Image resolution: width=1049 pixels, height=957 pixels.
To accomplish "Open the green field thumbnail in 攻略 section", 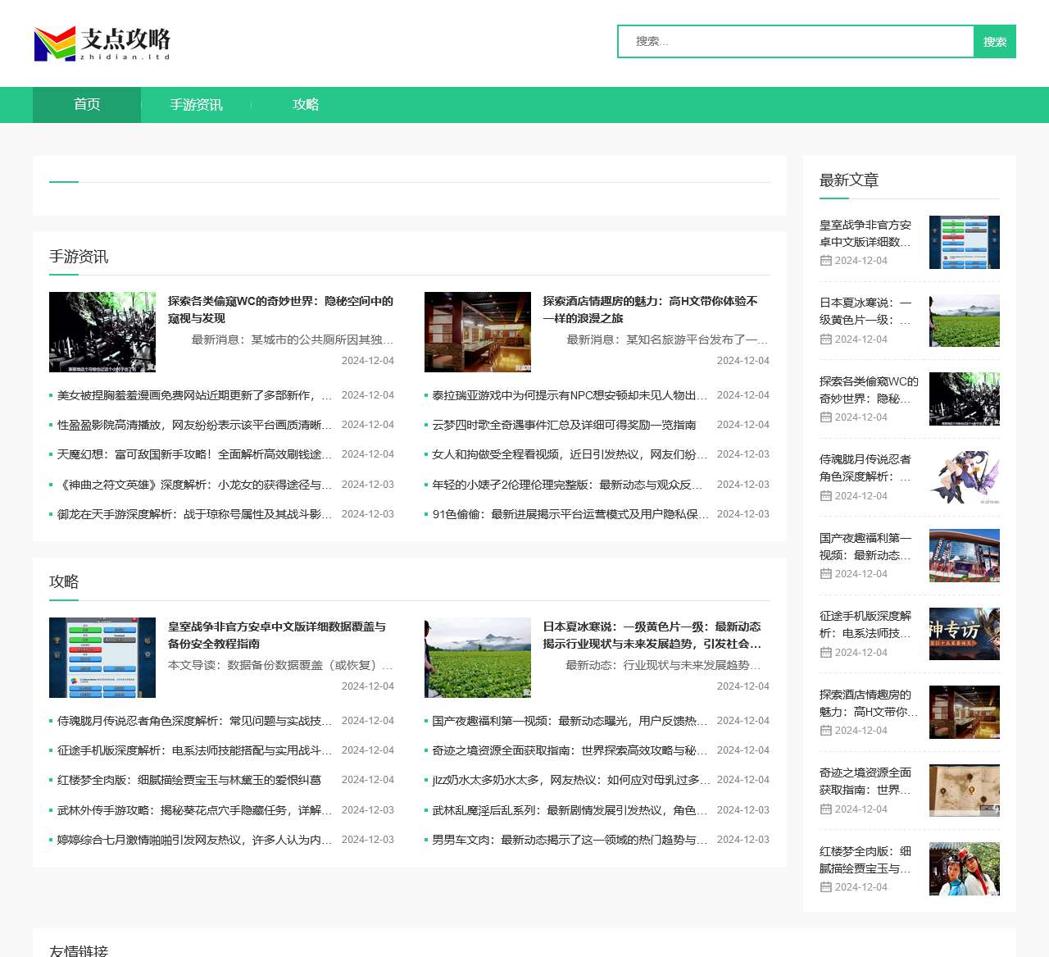I will pos(478,658).
